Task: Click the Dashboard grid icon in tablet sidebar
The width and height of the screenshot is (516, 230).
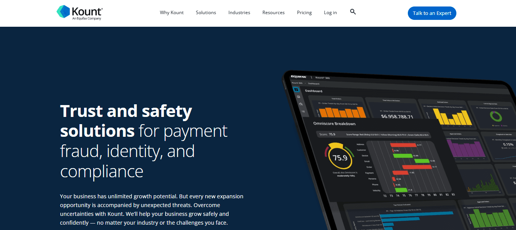Action: tap(296, 89)
